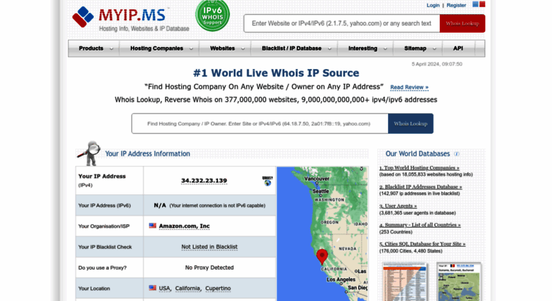Open the Websites menu

pyautogui.click(x=222, y=48)
